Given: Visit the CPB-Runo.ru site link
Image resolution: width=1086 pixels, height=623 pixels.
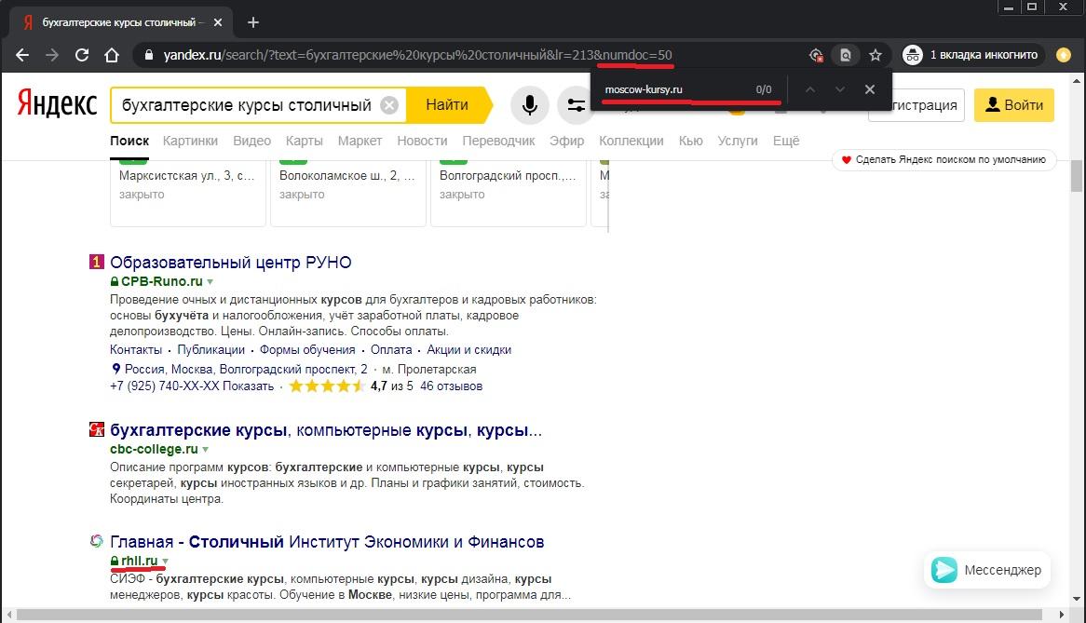Looking at the screenshot, I should (x=162, y=282).
